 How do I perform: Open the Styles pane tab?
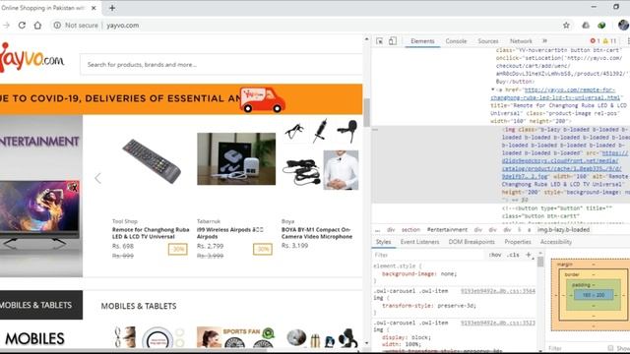pos(383,242)
